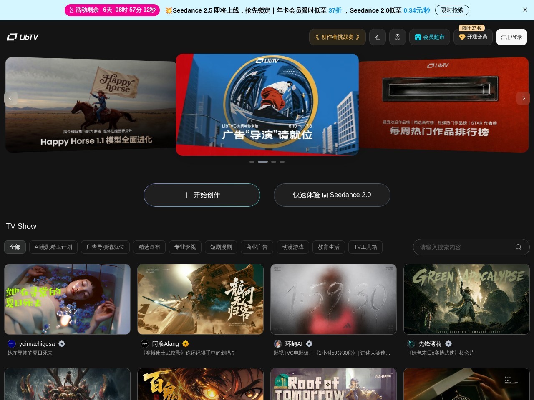534x400 pixels.
Task: Click the search magnifier icon
Action: [x=519, y=247]
